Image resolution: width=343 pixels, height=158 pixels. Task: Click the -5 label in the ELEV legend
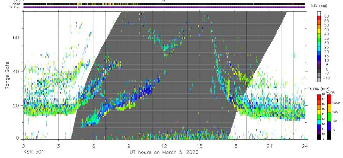pyautogui.click(x=327, y=74)
